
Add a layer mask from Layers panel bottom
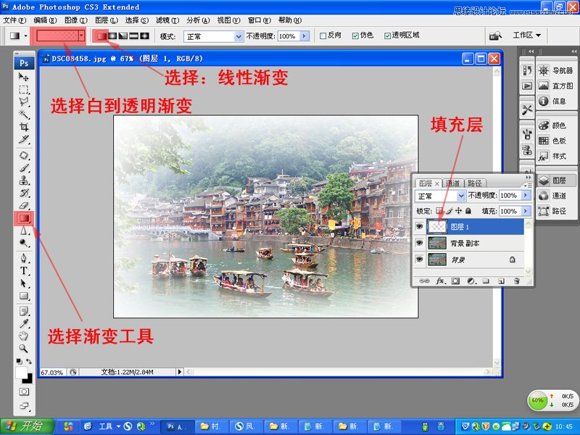click(x=455, y=280)
